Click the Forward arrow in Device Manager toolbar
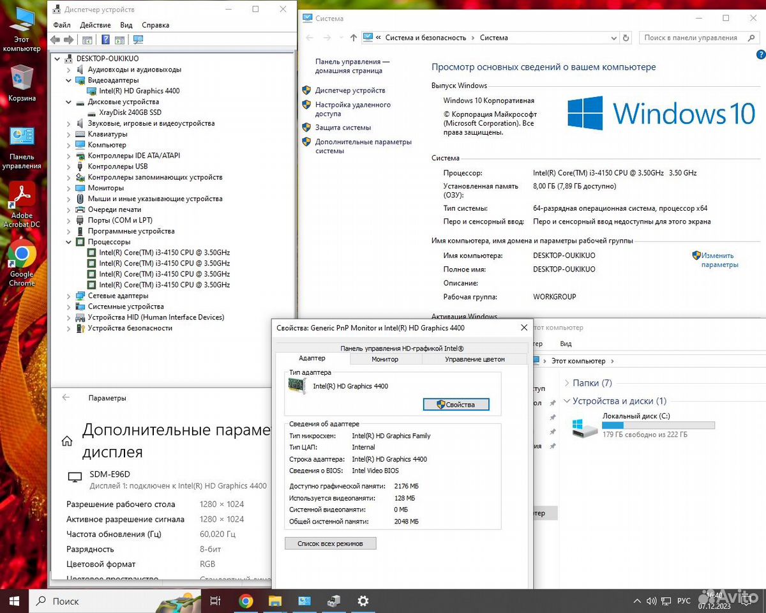 pyautogui.click(x=69, y=40)
